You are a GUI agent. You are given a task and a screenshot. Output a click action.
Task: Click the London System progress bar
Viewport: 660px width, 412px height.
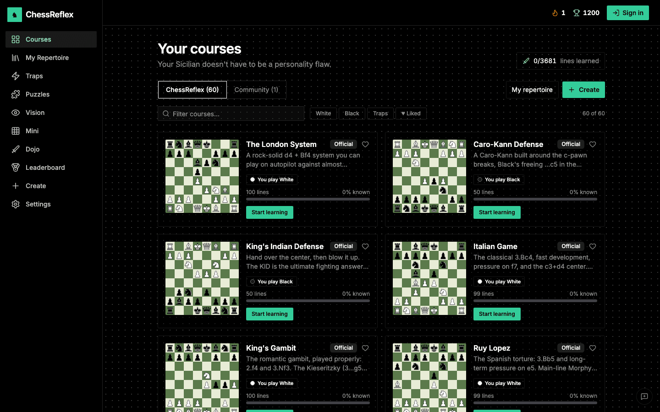click(x=308, y=199)
